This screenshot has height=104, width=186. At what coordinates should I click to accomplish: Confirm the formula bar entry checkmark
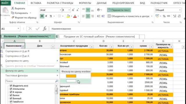click(x=37, y=29)
